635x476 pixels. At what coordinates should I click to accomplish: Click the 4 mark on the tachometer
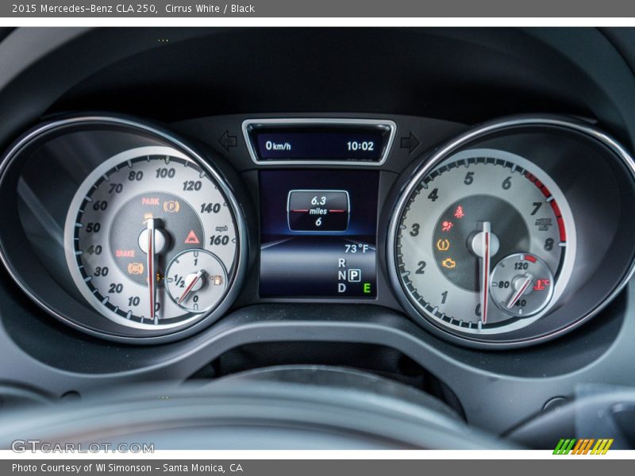click(x=433, y=195)
